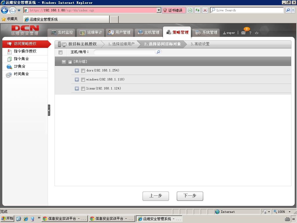
Task: Open a new blank browser tab
Action: click(x=114, y=19)
